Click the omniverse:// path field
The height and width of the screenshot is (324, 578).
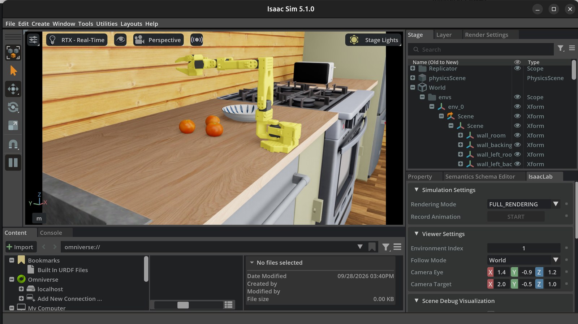[208, 247]
